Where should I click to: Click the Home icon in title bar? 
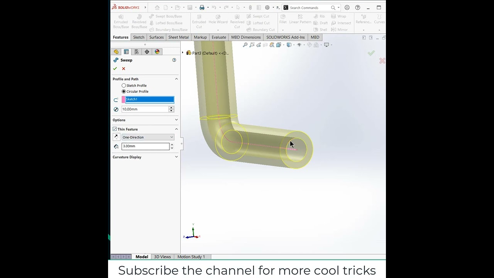(157, 8)
